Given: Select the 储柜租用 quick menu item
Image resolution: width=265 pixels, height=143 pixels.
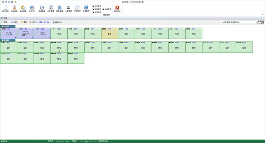Looking at the screenshot, I should click(97, 12).
